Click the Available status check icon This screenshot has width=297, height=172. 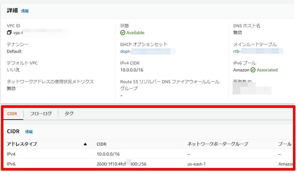click(123, 33)
